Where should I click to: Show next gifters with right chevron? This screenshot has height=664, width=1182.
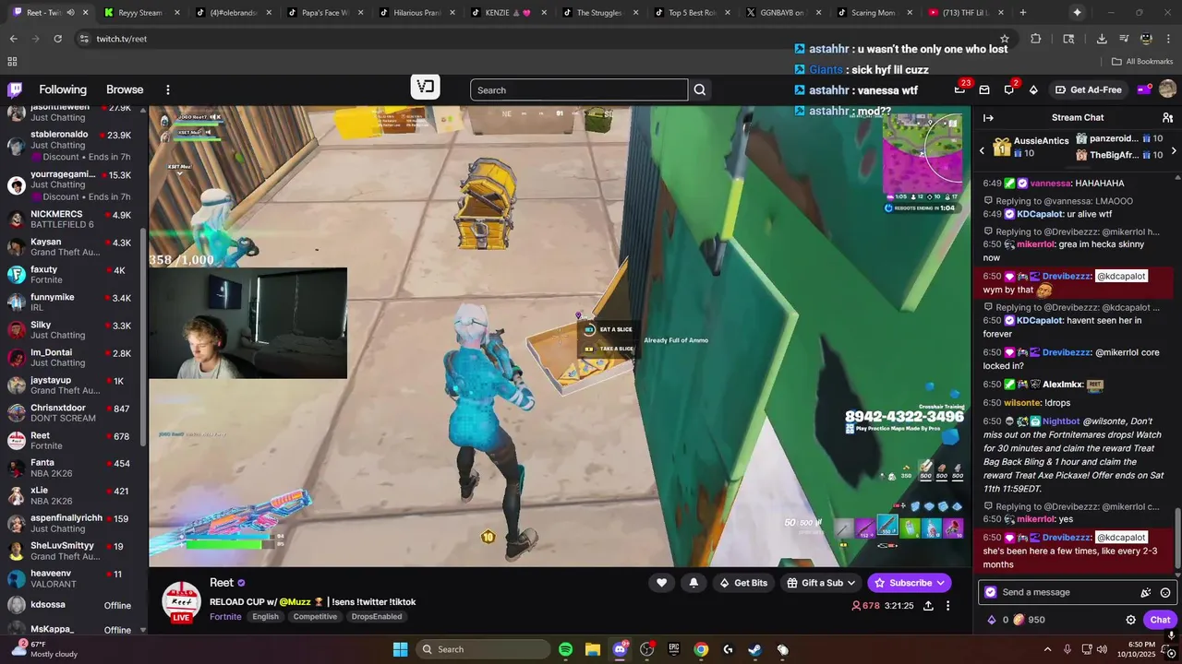click(x=1174, y=150)
